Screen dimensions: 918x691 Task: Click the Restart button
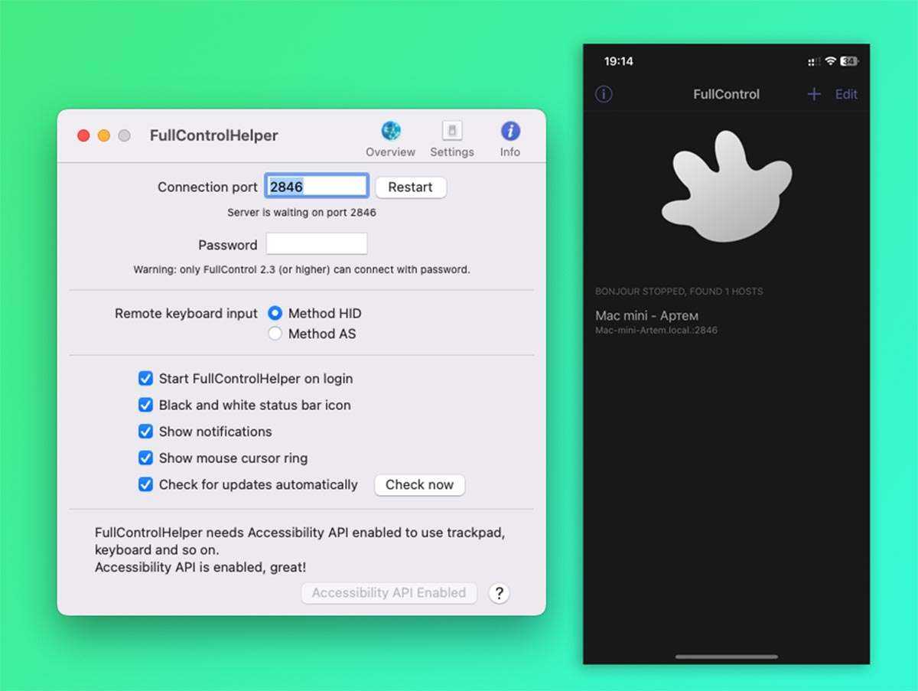click(410, 187)
